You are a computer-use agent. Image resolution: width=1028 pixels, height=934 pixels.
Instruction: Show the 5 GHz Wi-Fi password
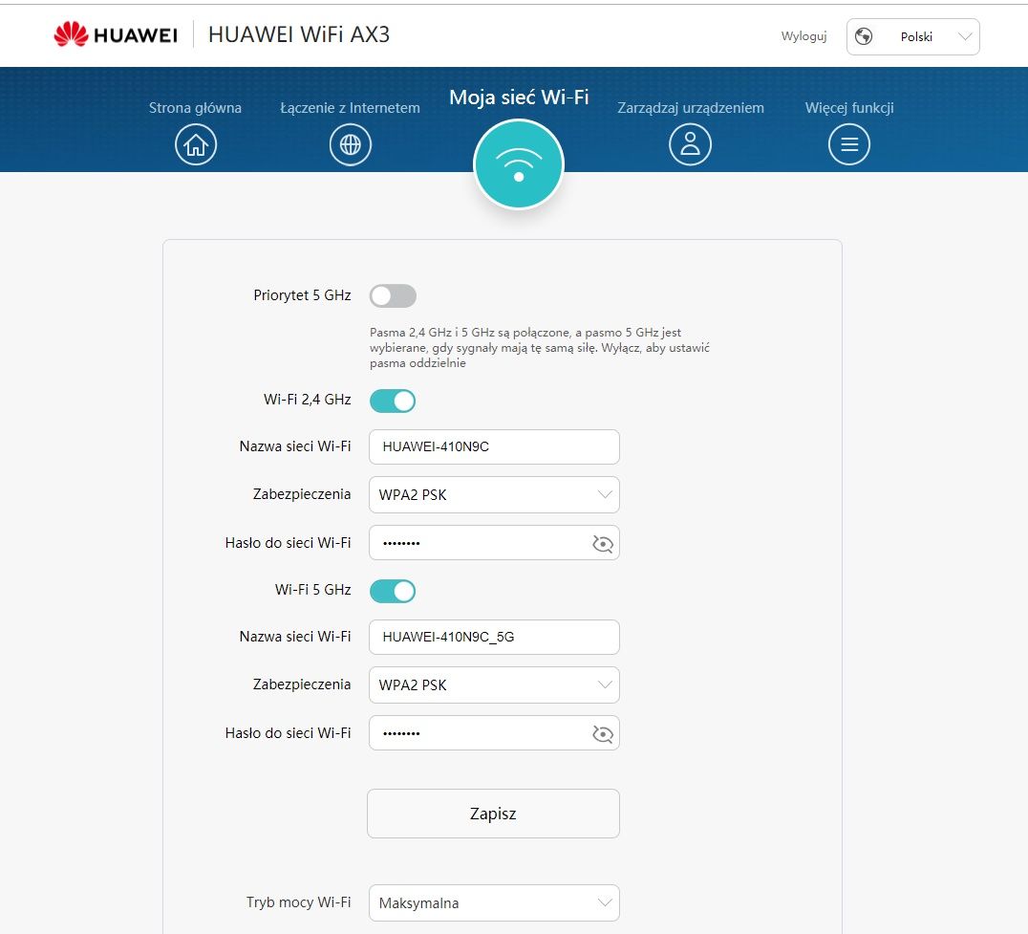click(x=603, y=733)
